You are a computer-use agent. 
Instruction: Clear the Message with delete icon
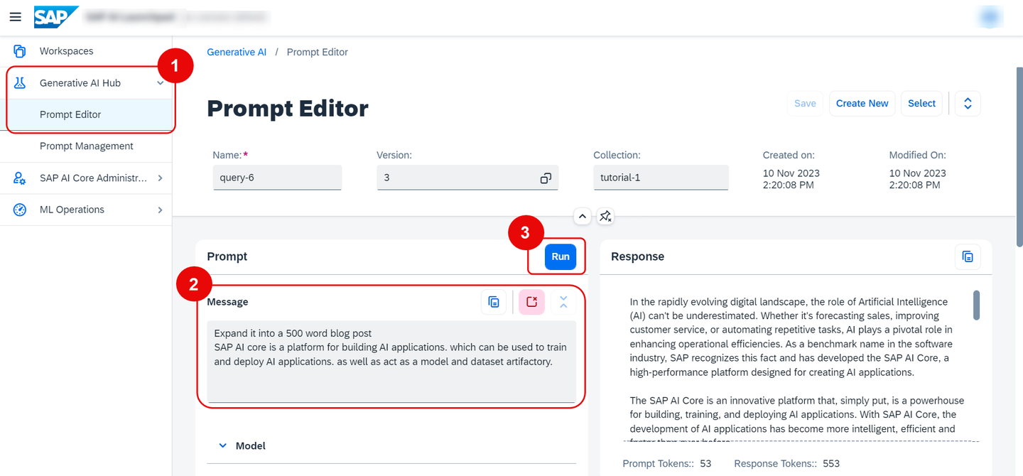tap(531, 302)
